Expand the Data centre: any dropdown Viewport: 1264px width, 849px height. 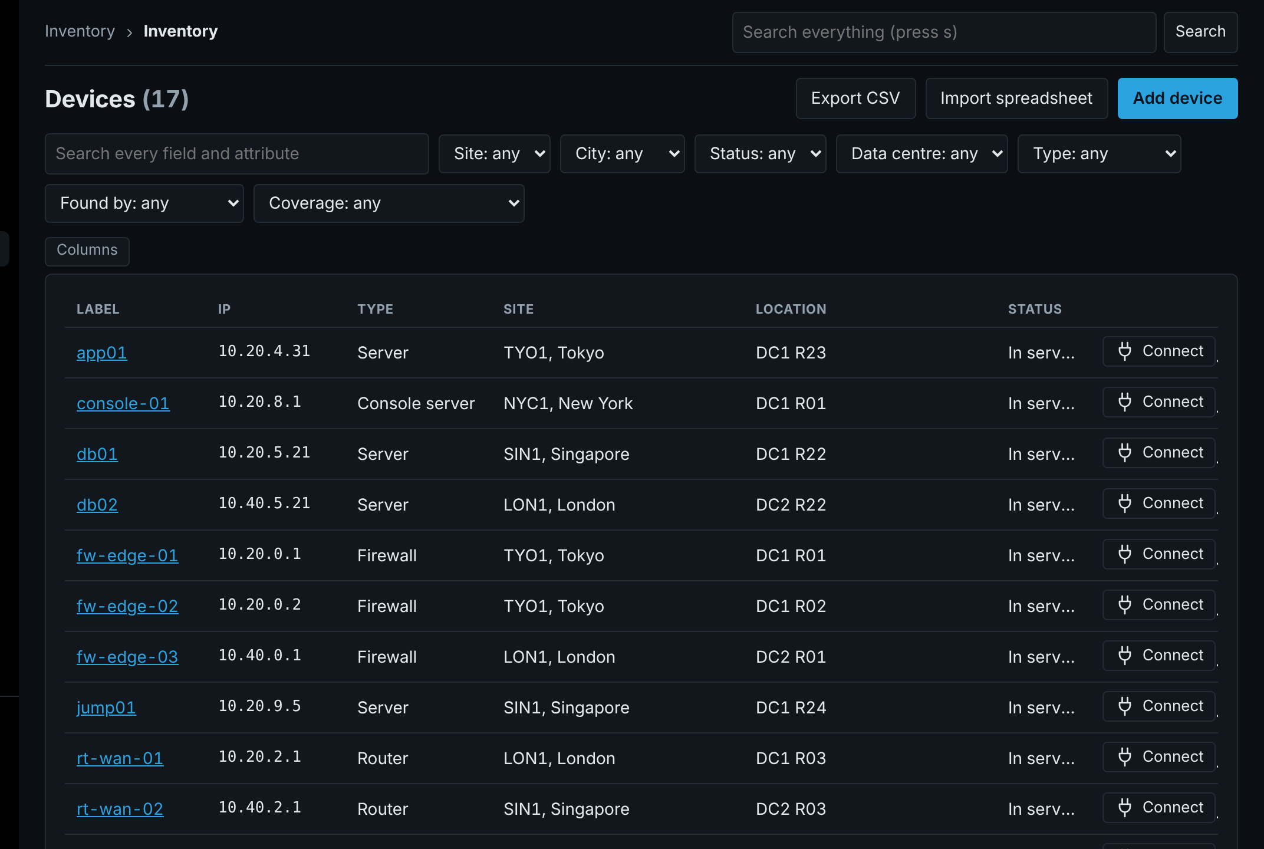pos(921,154)
